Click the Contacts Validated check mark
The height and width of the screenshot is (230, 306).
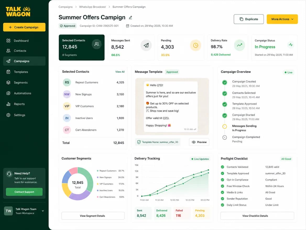click(x=222, y=167)
